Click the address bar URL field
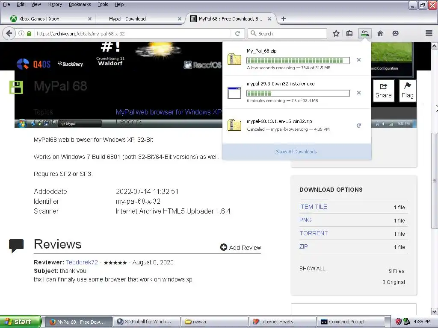The height and width of the screenshot is (328, 438). [133, 33]
